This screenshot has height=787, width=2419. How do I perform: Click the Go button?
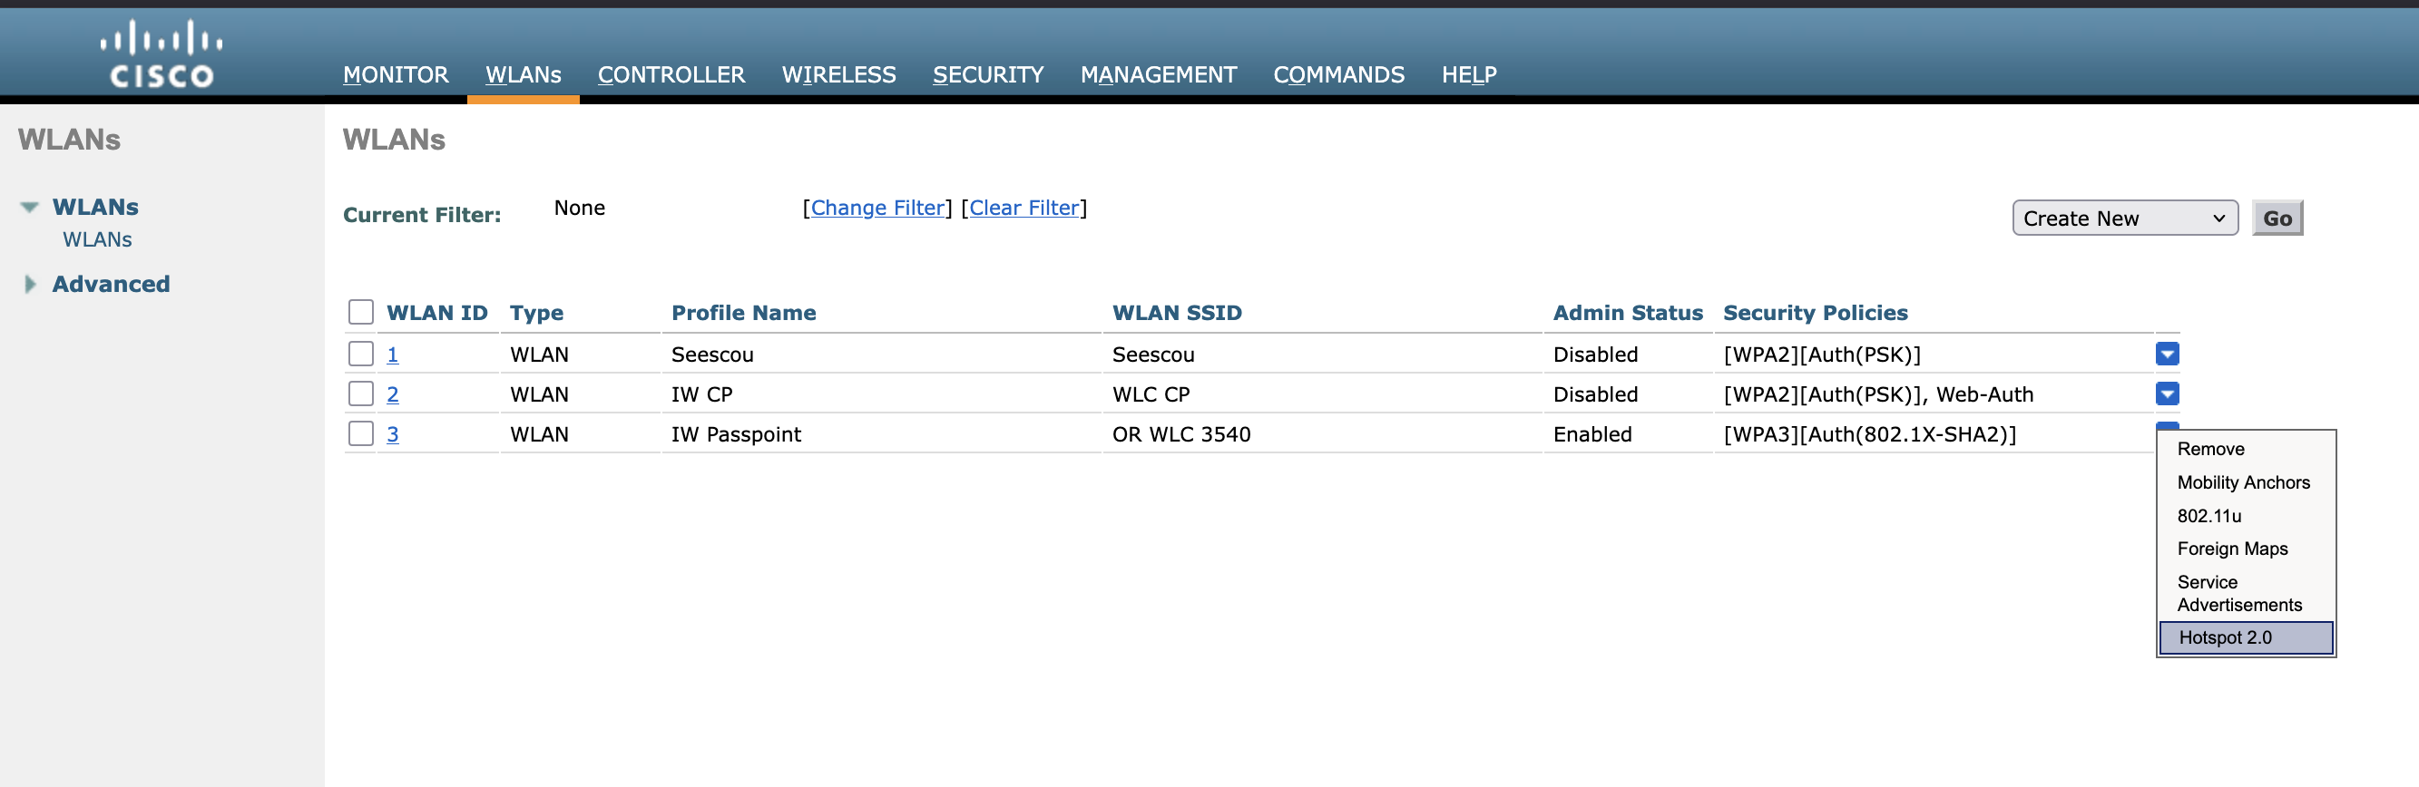point(2277,219)
